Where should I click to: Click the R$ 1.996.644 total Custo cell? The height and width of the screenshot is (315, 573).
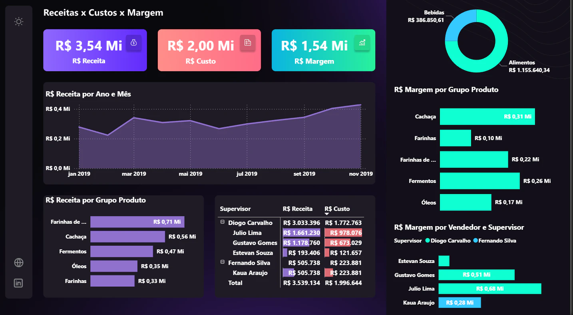pos(343,283)
